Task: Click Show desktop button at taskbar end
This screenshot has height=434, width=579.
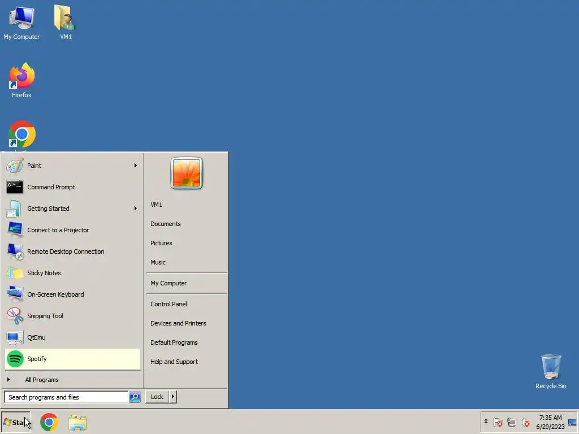Action: pos(572,422)
